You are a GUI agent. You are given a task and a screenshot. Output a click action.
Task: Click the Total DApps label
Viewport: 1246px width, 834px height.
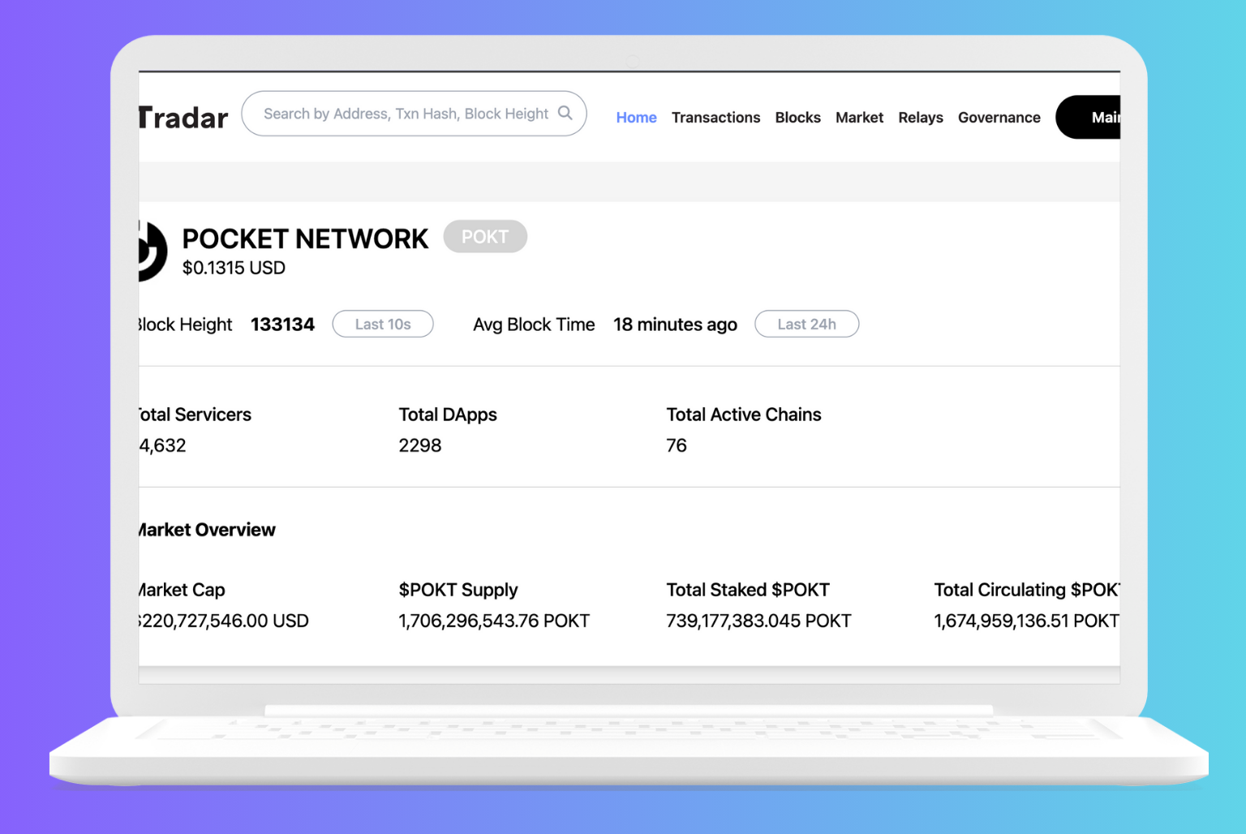[448, 415]
